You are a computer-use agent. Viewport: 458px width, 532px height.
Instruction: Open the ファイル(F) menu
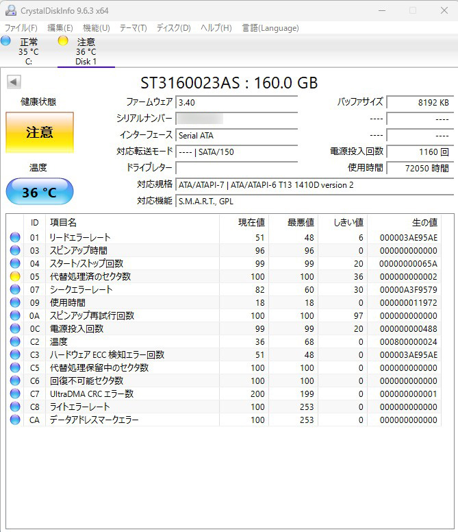pos(21,28)
